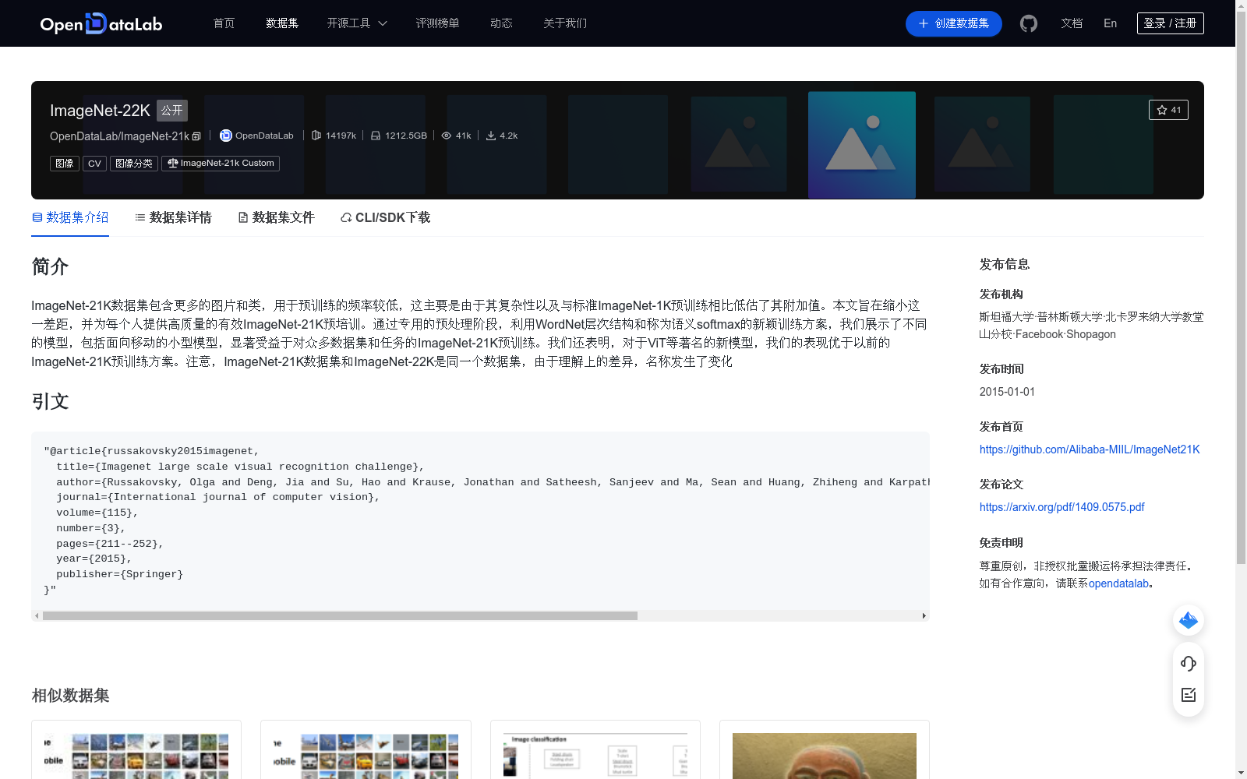Click the 公开 badge

(172, 111)
